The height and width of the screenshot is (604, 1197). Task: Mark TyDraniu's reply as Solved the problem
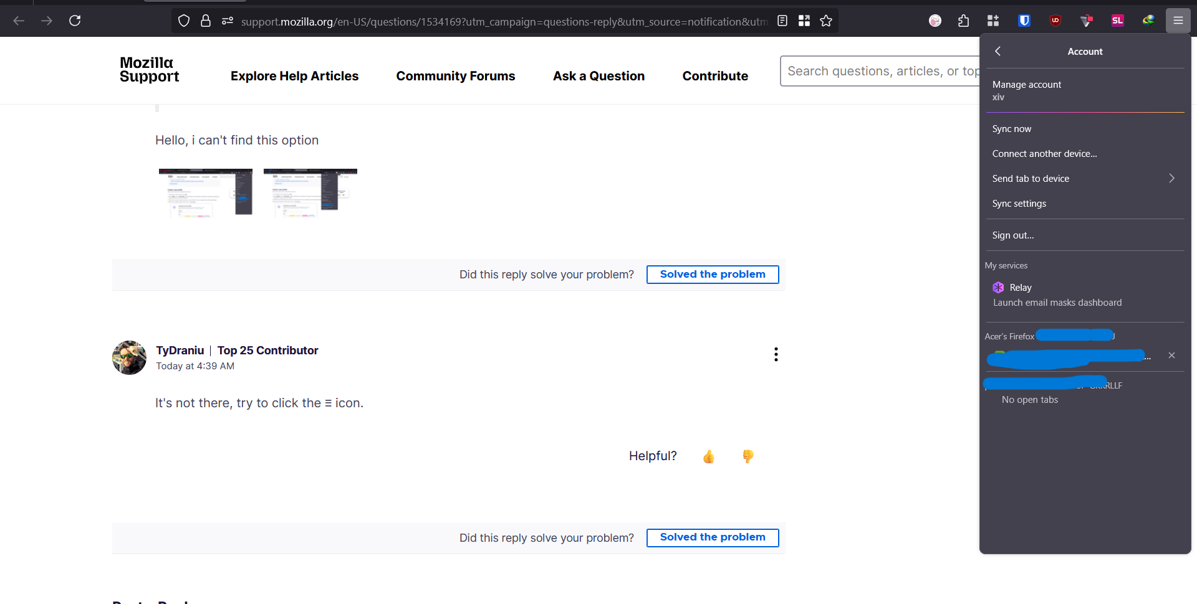[x=713, y=537]
